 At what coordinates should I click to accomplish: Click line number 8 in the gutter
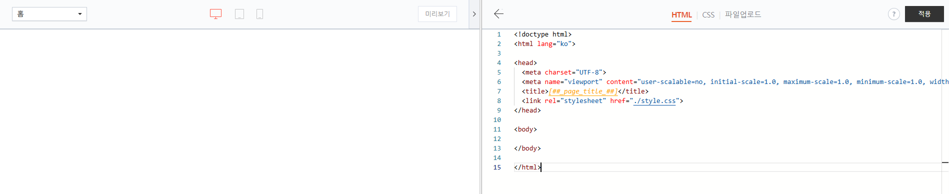pyautogui.click(x=498, y=101)
